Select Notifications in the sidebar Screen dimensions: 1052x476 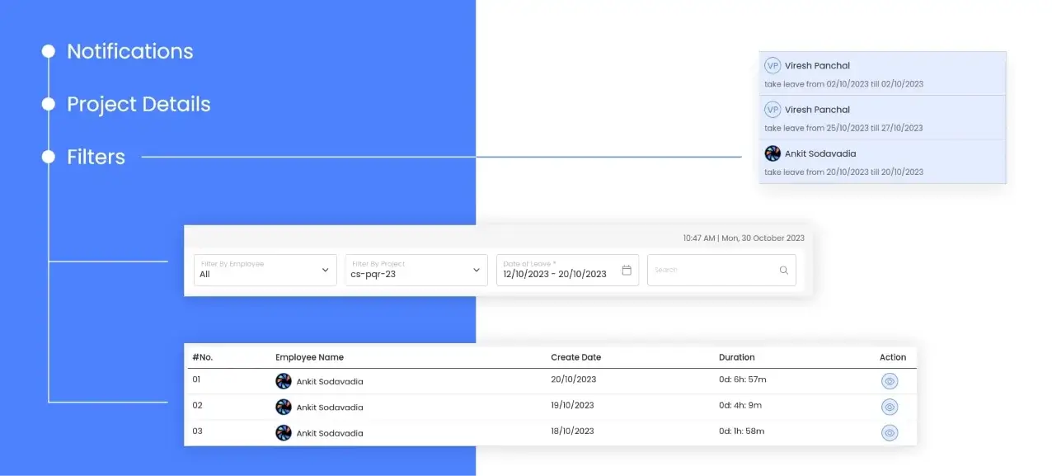[129, 51]
